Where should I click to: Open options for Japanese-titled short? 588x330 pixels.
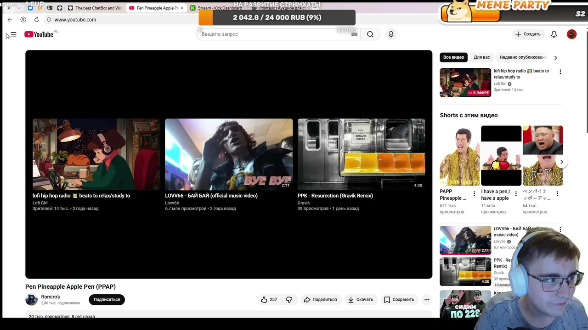[557, 194]
